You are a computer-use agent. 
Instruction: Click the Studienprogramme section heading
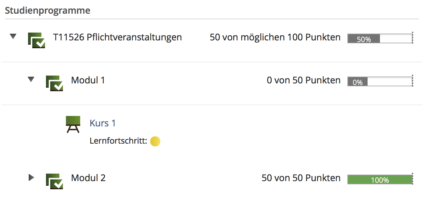pyautogui.click(x=47, y=10)
